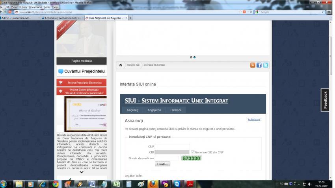335x188 pixels.
Task: Click the network icon in system tray
Action: coord(305,184)
